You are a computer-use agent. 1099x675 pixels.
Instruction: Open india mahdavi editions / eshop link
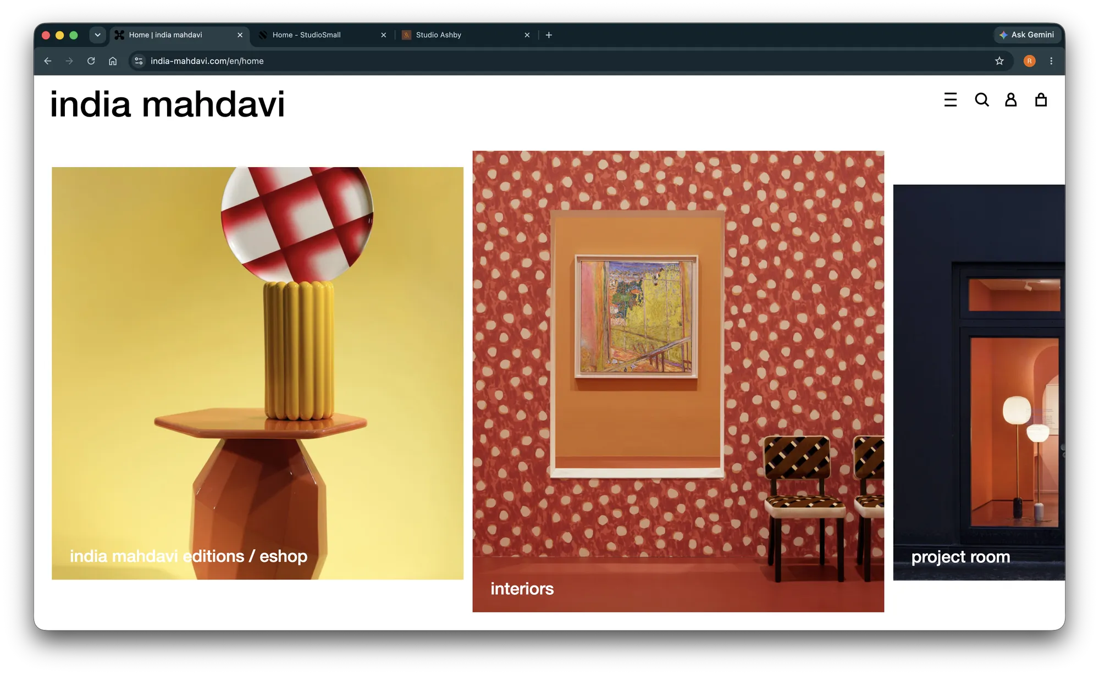pos(189,556)
